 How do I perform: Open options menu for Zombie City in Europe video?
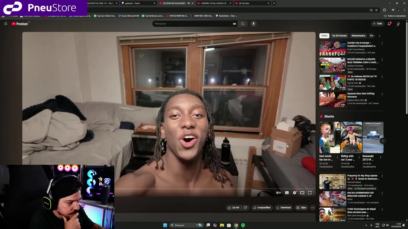[382, 43]
